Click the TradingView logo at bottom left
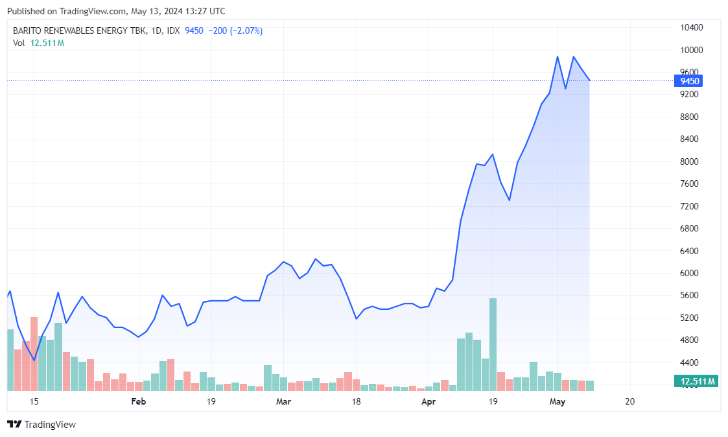The height and width of the screenshot is (437, 728). click(41, 425)
